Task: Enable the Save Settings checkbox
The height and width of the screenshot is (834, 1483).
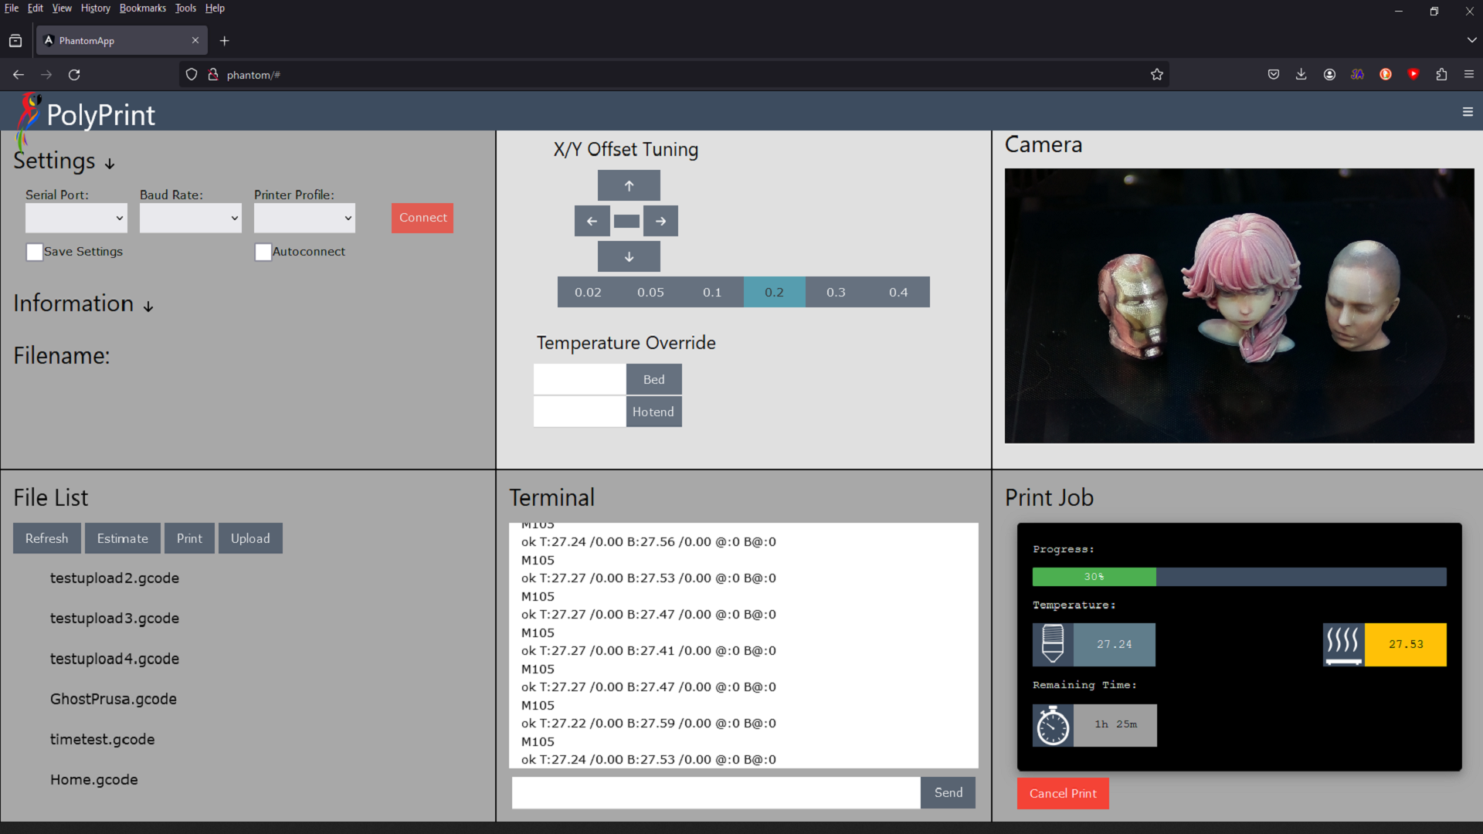Action: coord(35,252)
